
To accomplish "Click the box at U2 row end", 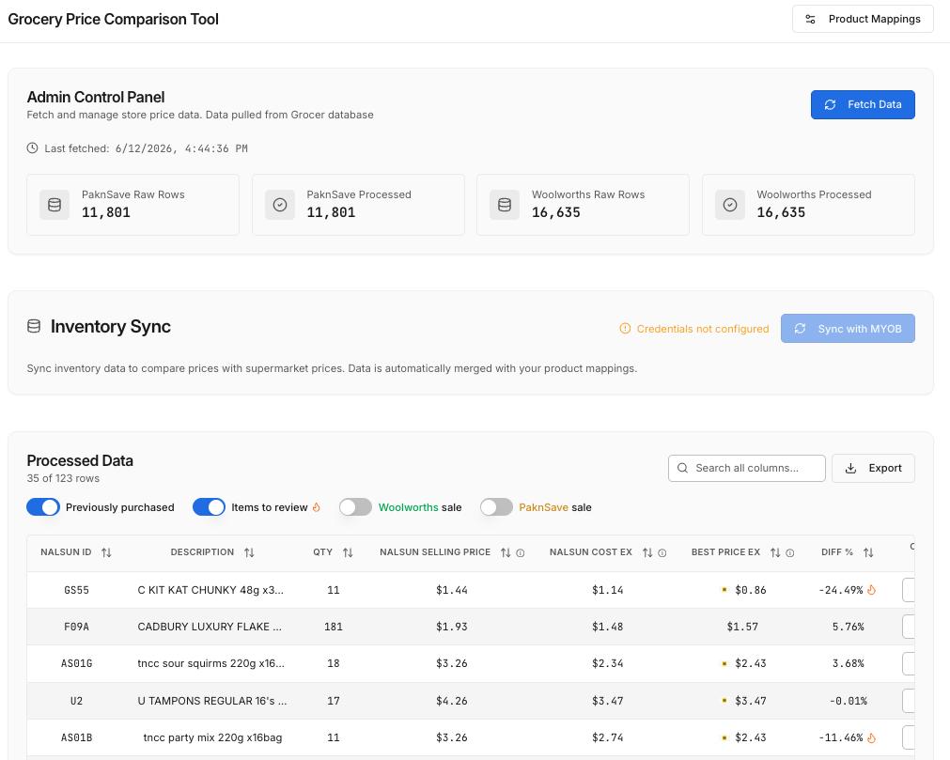I will point(909,701).
